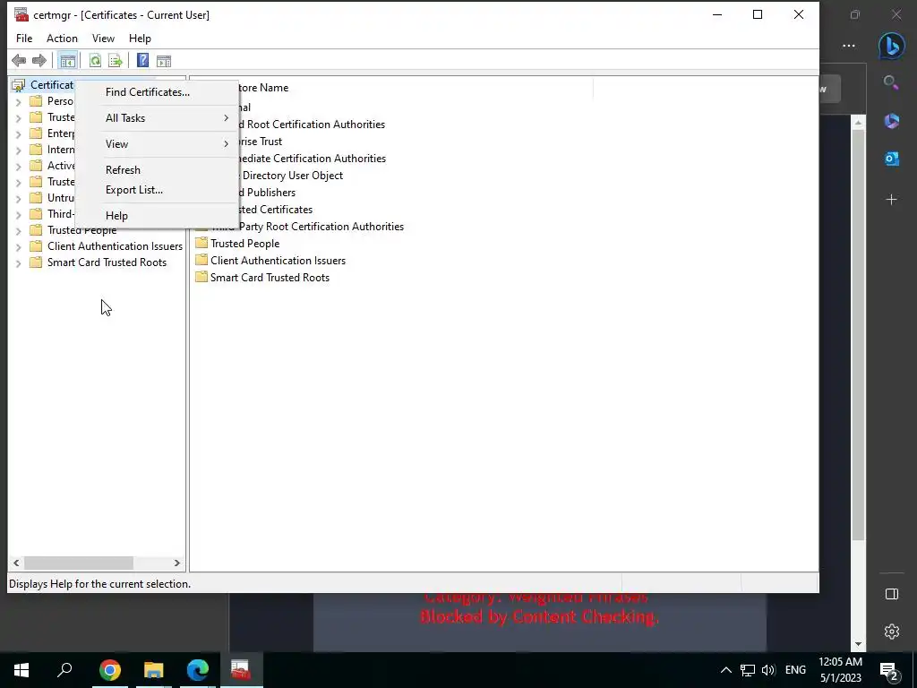Click the Logical Store Name column header
Image resolution: width=917 pixels, height=688 pixels.
[416, 88]
